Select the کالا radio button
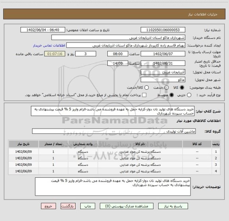 (x=182, y=88)
